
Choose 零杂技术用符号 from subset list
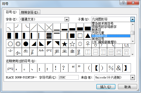click(x=111, y=24)
